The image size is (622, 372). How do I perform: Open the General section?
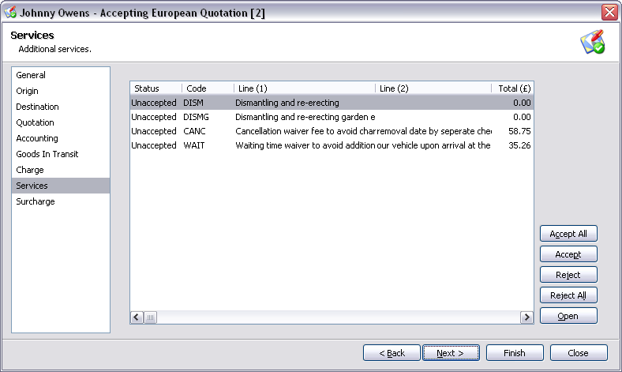click(31, 75)
